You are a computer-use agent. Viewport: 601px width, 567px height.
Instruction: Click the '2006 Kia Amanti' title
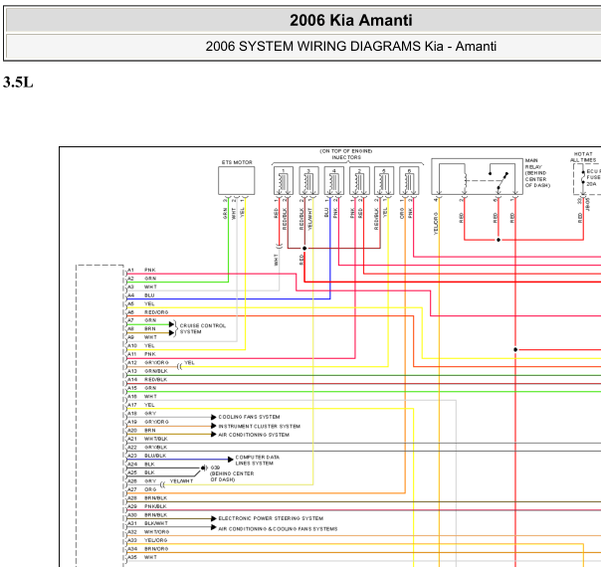[x=350, y=20]
